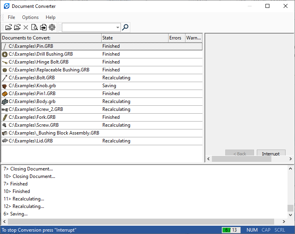The height and width of the screenshot is (234, 295).
Task: Click the Add Folder icon in toolbar
Action: pyautogui.click(x=17, y=27)
